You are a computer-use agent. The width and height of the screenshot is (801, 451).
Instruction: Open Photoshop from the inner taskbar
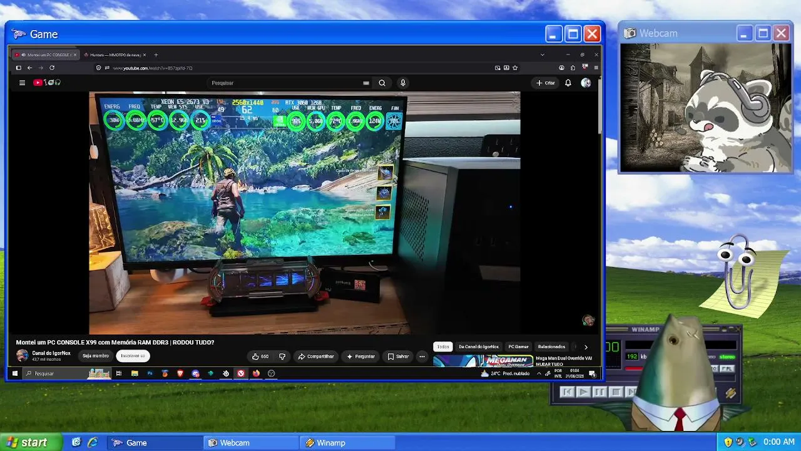(150, 373)
